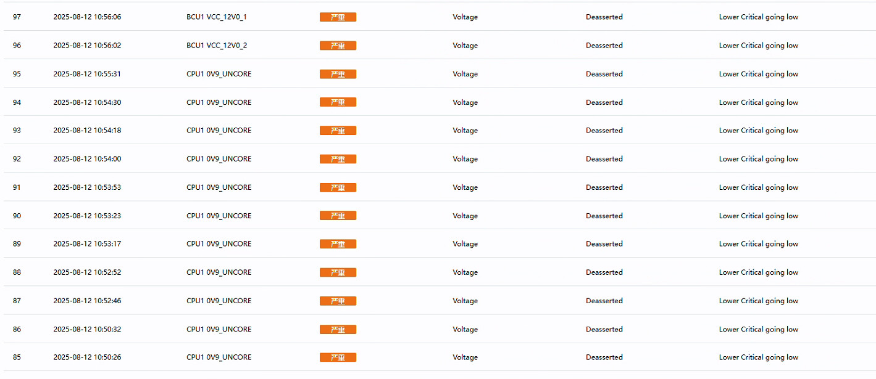Click the Lower Critical going low text in row 86
Viewport: 876px width, 379px height.
point(758,329)
